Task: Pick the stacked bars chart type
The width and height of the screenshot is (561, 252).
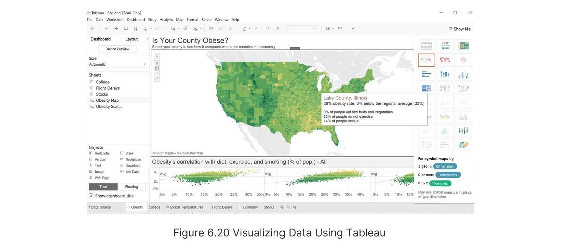Action: click(445, 74)
